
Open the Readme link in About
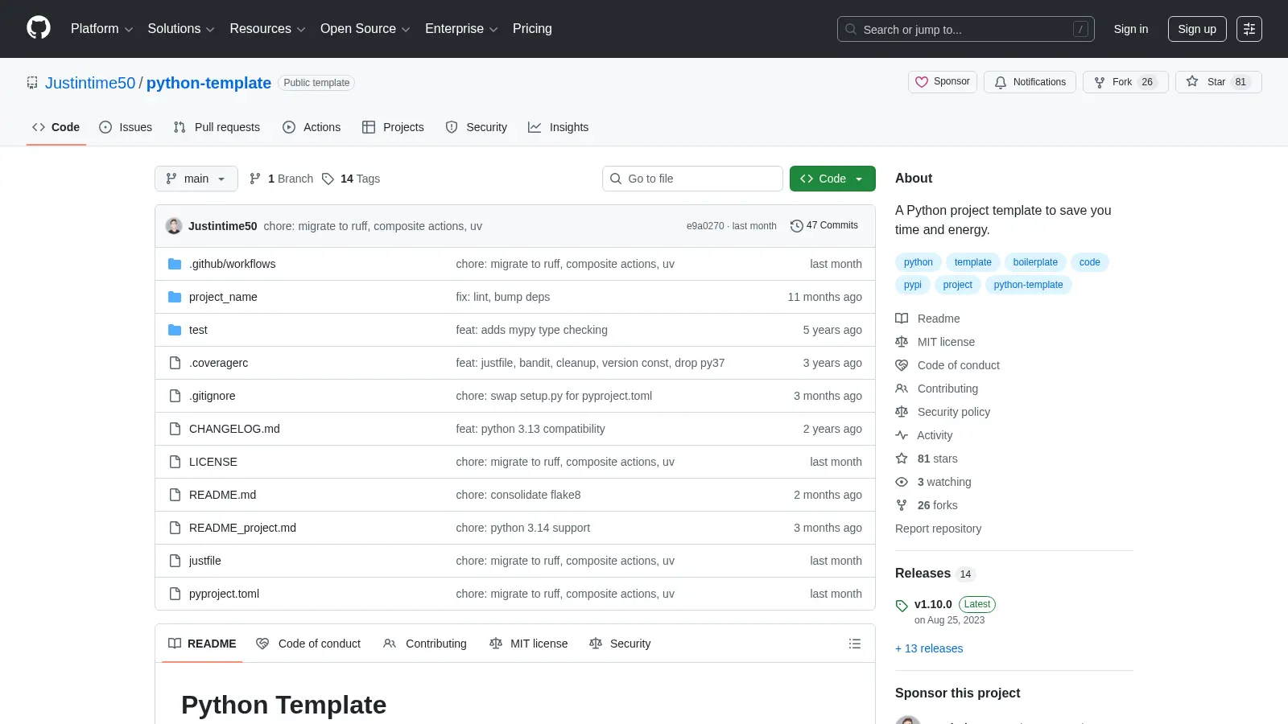click(927, 319)
